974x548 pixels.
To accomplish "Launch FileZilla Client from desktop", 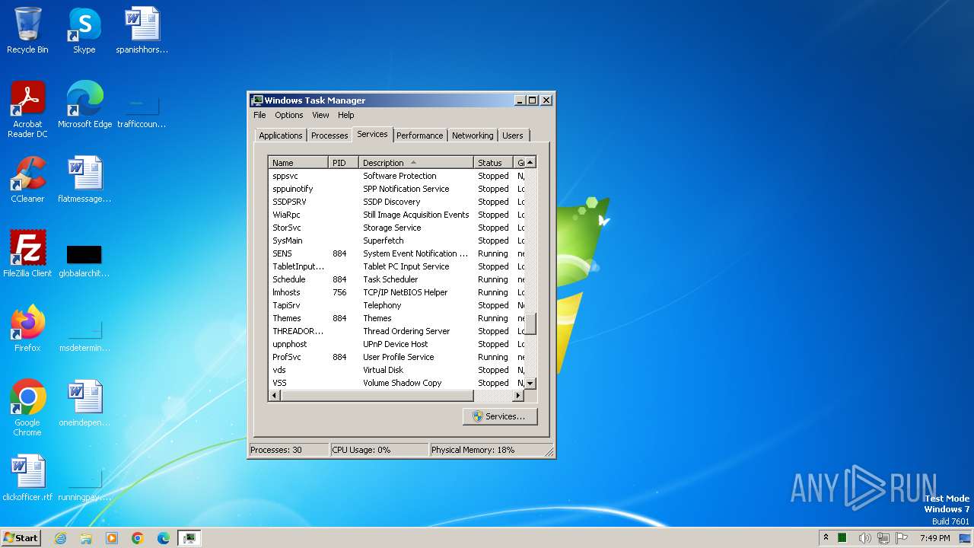I will click(x=27, y=254).
